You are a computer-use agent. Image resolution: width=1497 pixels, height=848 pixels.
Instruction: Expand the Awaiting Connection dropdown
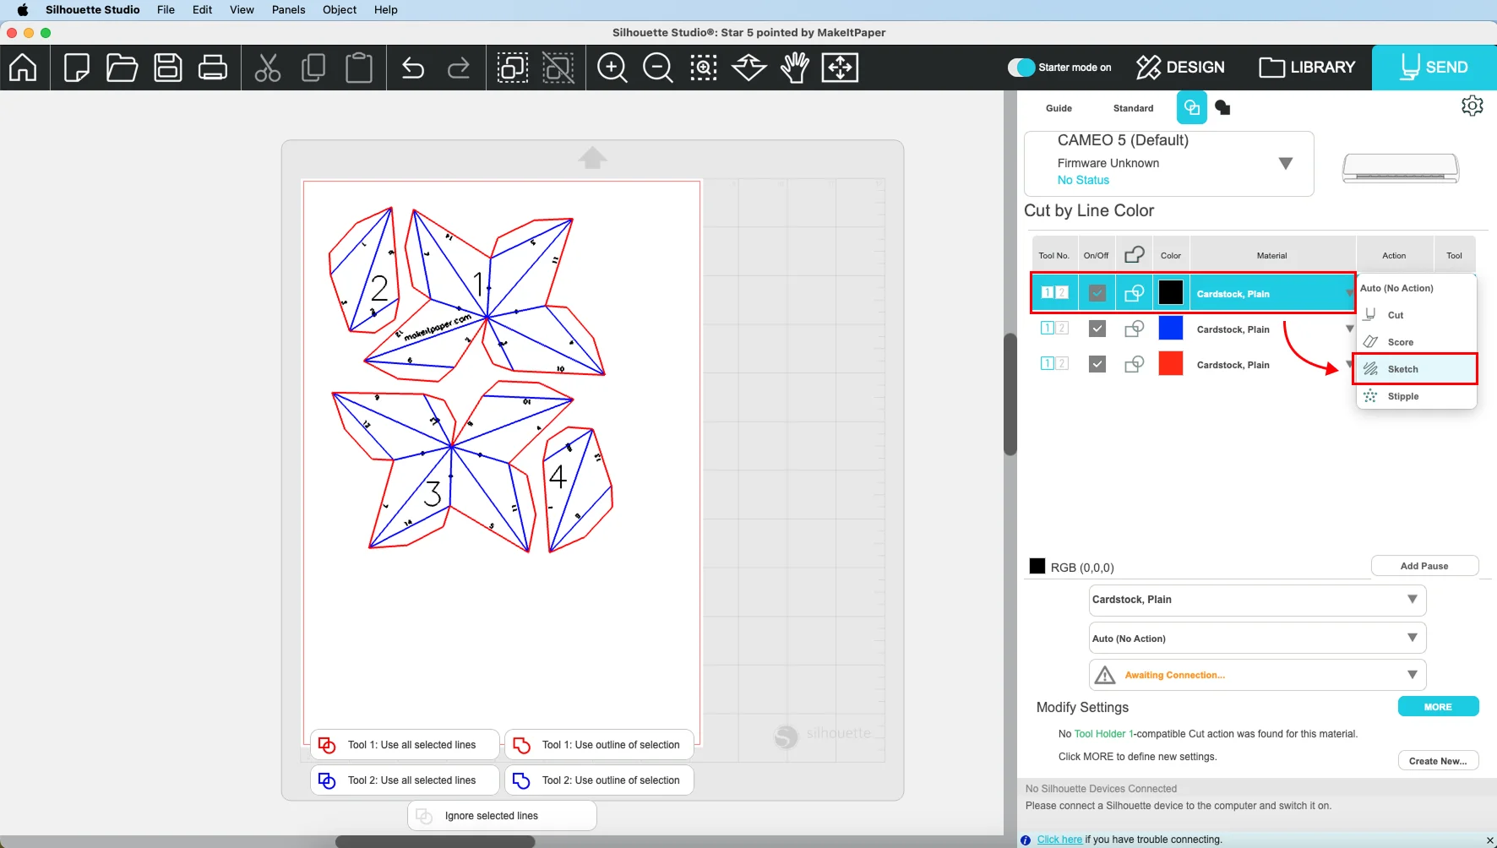(x=1257, y=675)
